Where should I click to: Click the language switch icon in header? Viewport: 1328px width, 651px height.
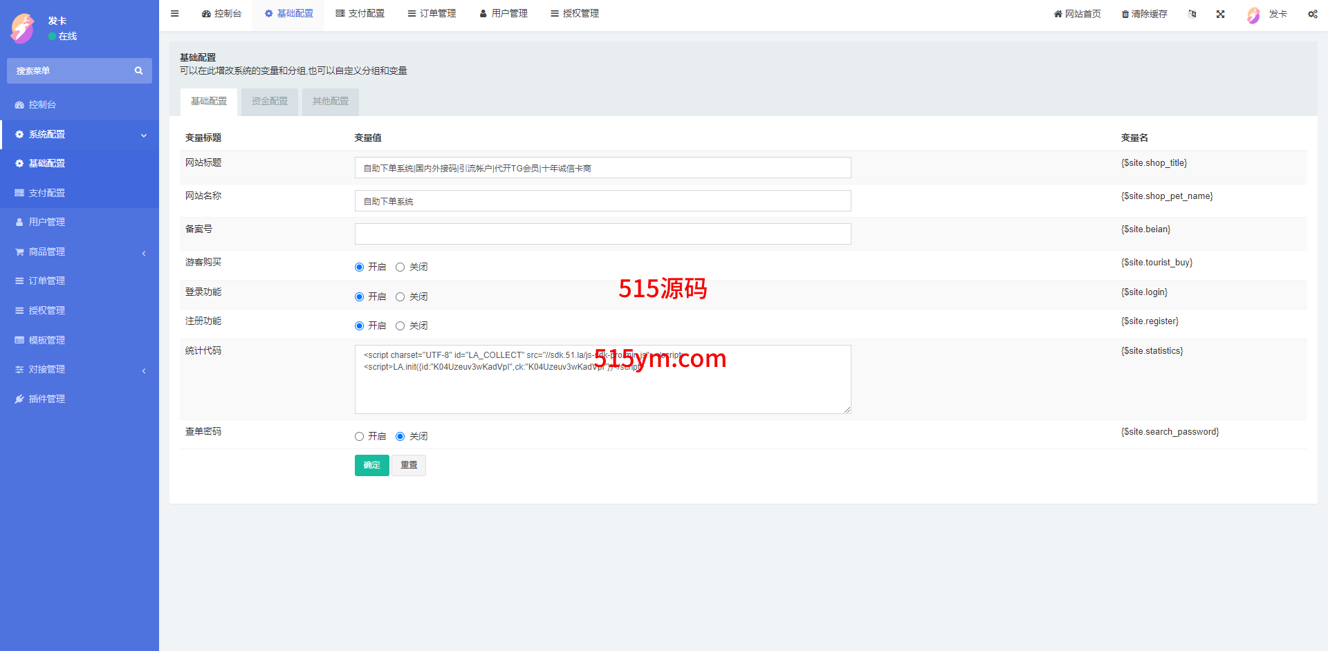[x=1192, y=14]
